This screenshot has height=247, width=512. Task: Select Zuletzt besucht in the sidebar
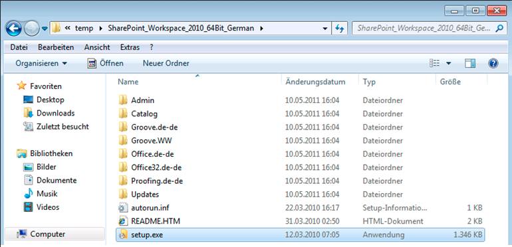coord(56,126)
